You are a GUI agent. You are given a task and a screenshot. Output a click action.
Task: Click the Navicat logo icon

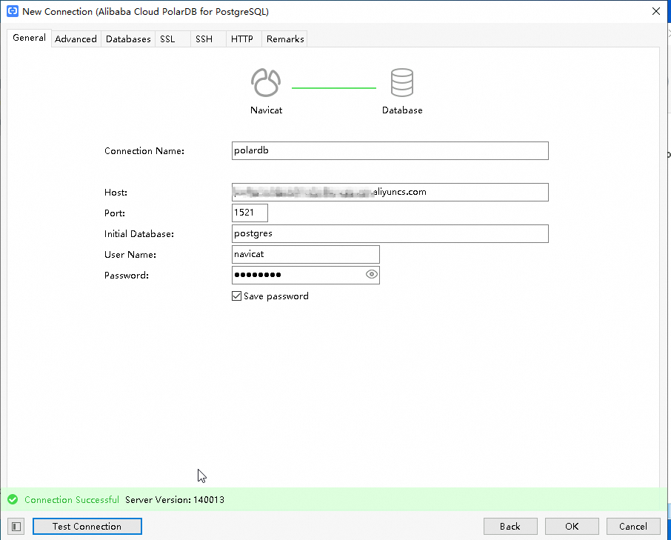coord(266,82)
